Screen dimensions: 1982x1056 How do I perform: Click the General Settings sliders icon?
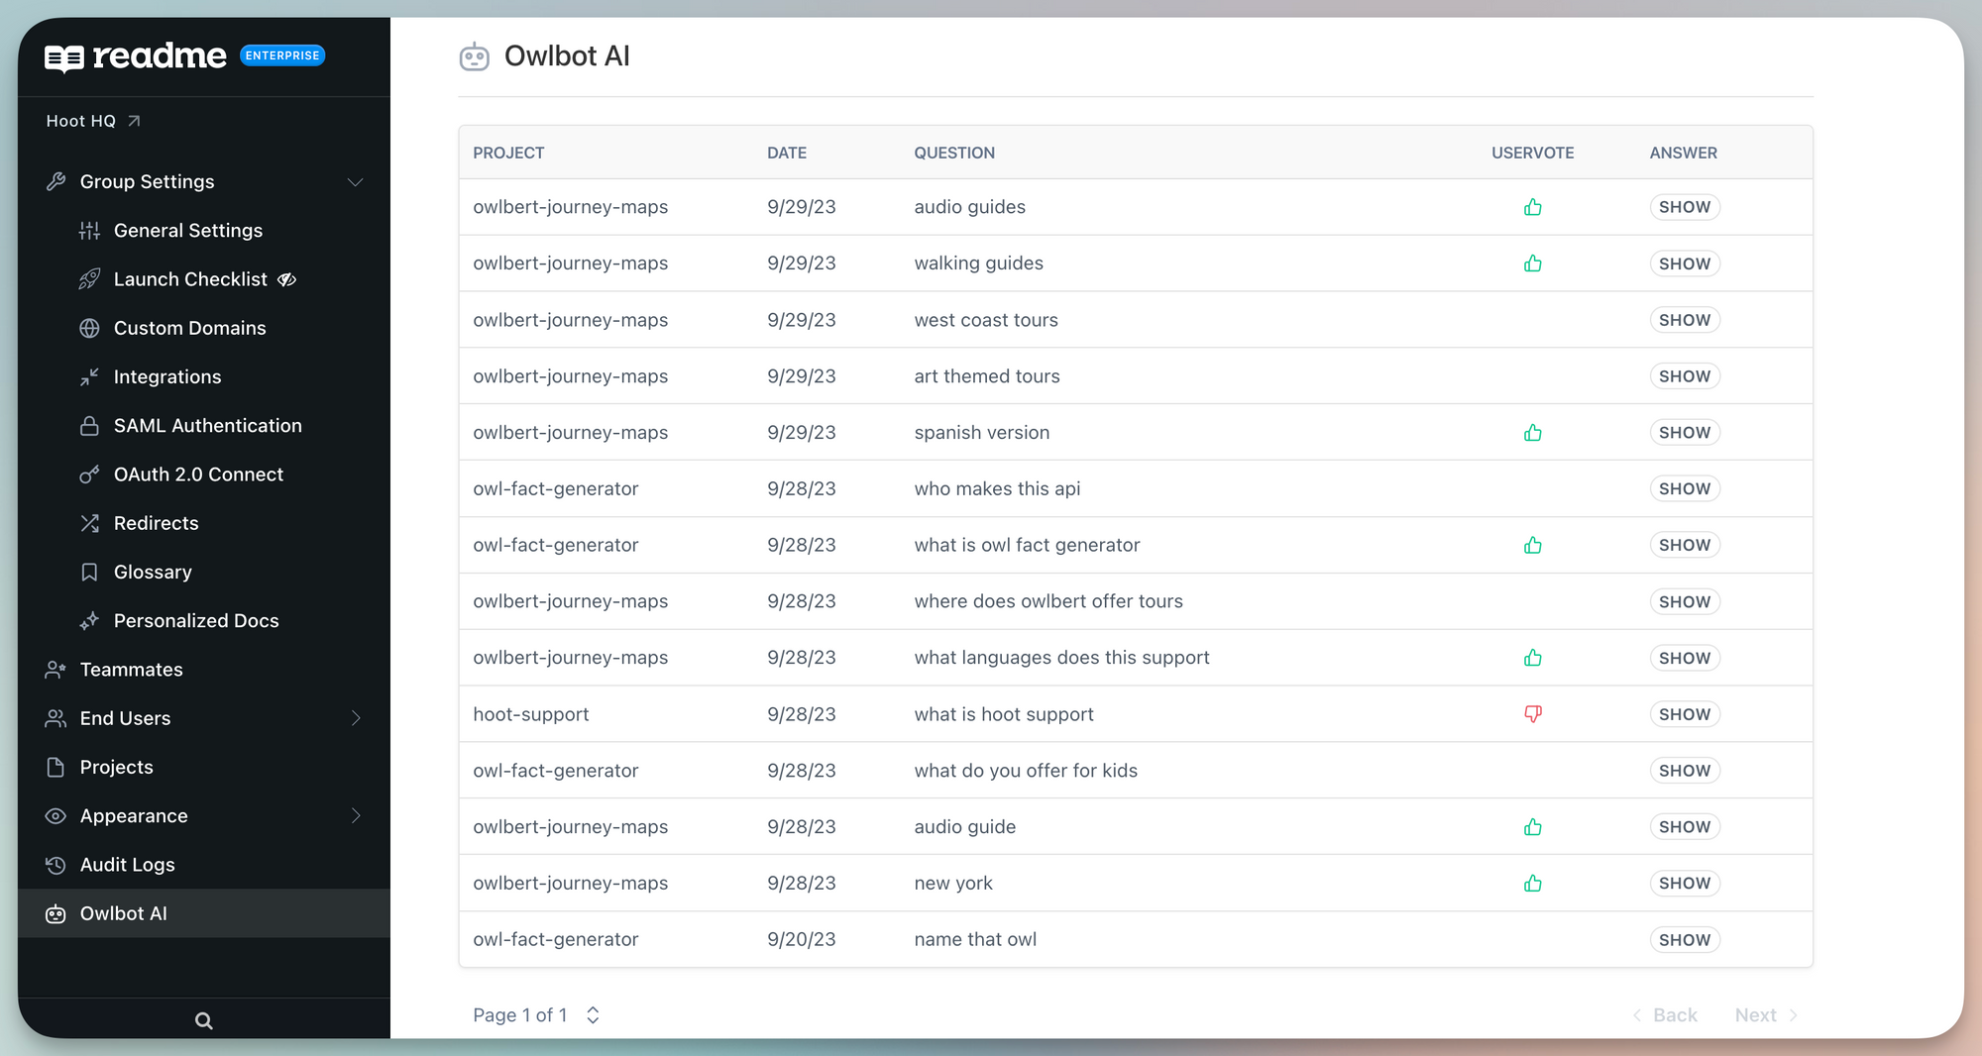[89, 231]
